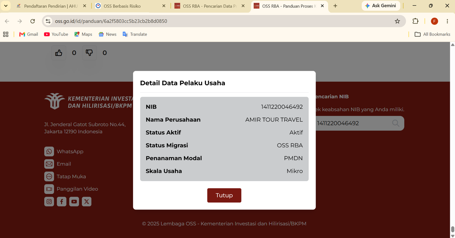This screenshot has width=455, height=238.
Task: Click the Tutup button in dialog
Action: click(x=224, y=195)
